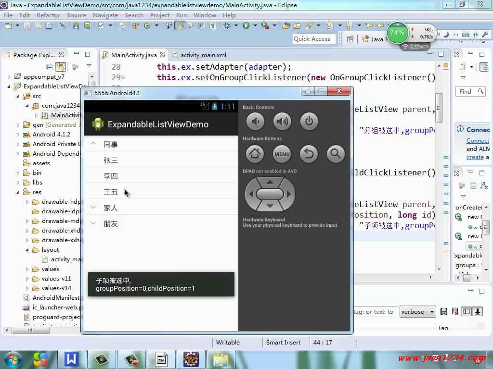Image resolution: width=493 pixels, height=369 pixels.
Task: Run the application with green Run icon
Action: [246, 26]
